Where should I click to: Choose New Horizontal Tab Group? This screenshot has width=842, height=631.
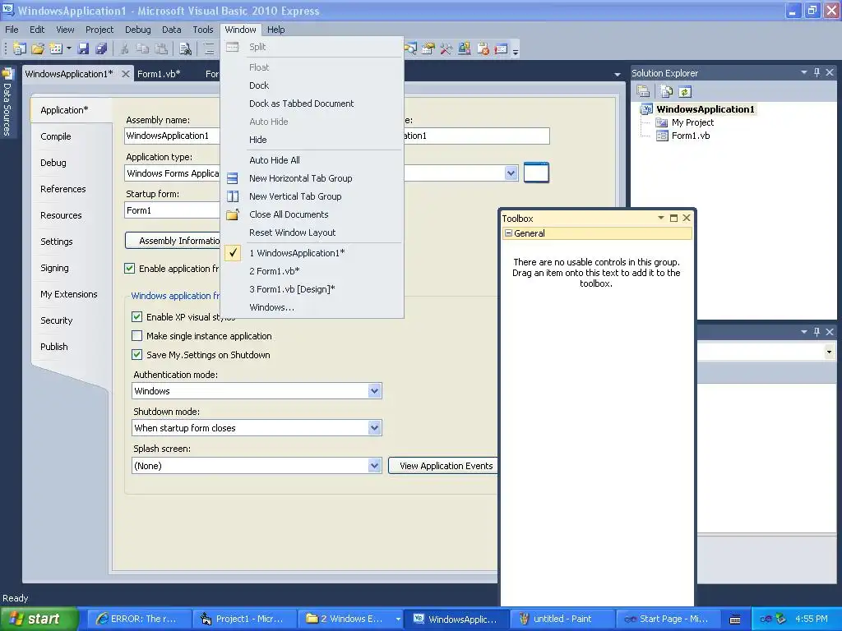[x=301, y=178]
